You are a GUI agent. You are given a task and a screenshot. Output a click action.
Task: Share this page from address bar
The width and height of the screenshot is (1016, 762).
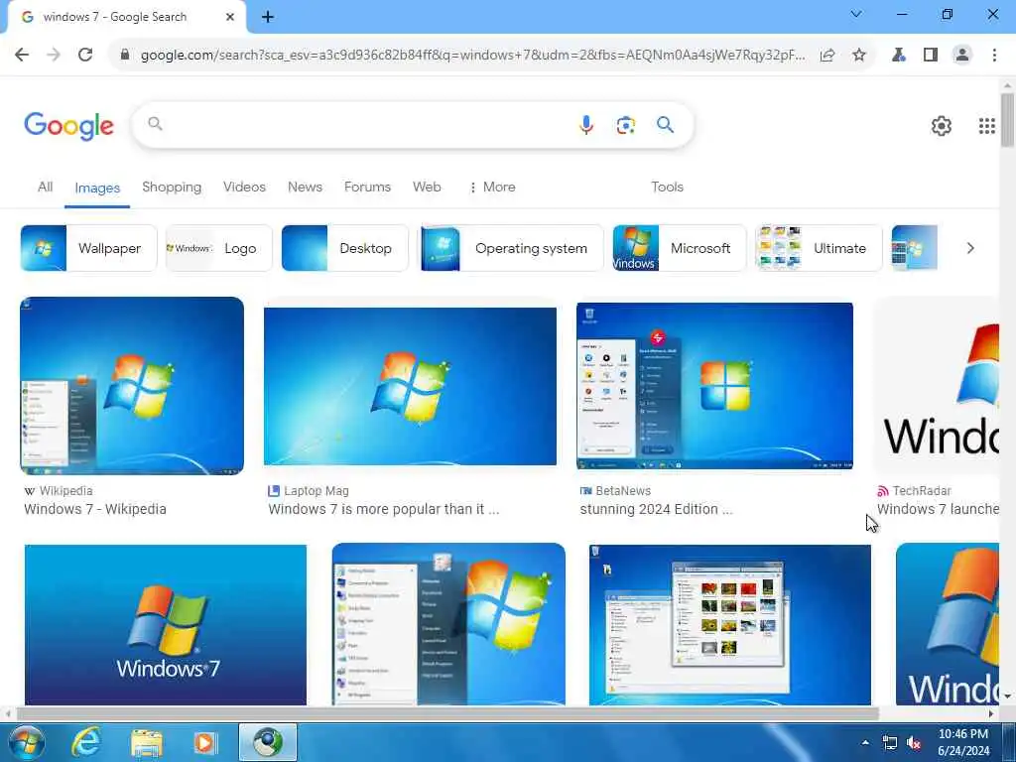click(827, 56)
